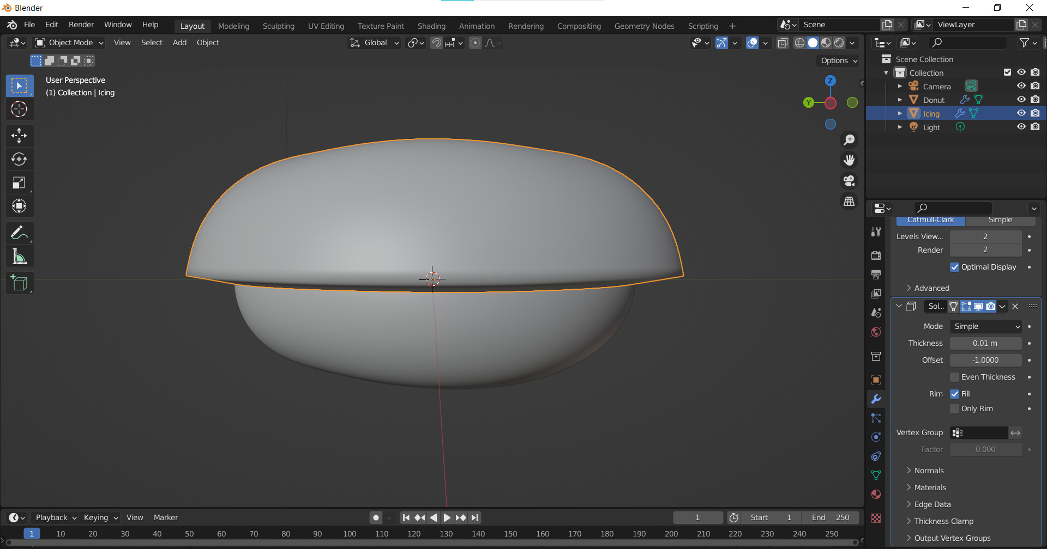Open the Object Data properties tab
The image size is (1047, 549).
click(876, 475)
